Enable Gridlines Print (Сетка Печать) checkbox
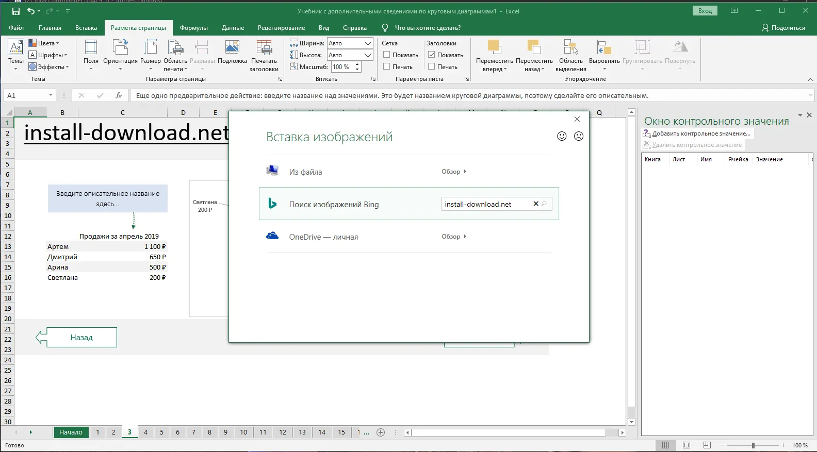This screenshot has height=452, width=817. (x=387, y=66)
